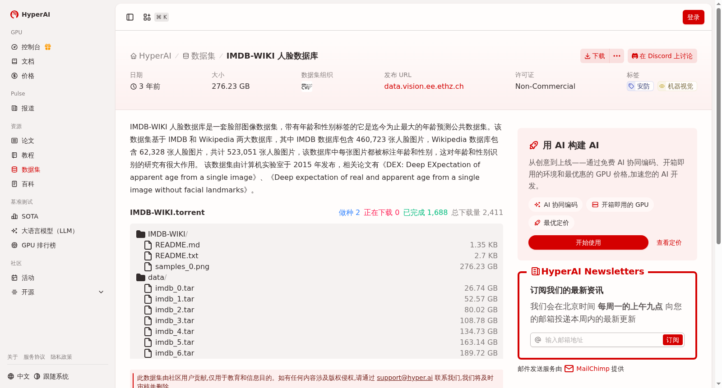Click the 最优定价 chip
Viewport: 722px width, 388px height.
tap(551, 223)
